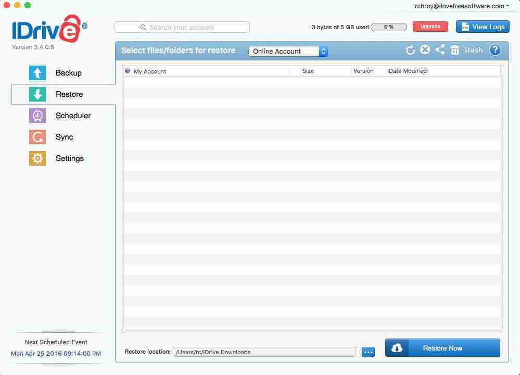Screen dimensions: 520x375
Task: Click the share icon in header
Action: click(x=440, y=50)
